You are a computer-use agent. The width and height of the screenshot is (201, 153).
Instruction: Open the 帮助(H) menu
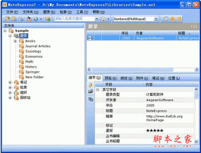[98, 12]
